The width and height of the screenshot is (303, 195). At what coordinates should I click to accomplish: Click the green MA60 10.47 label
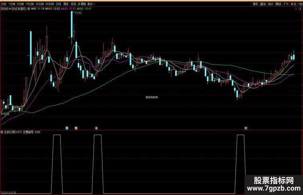(84, 9)
